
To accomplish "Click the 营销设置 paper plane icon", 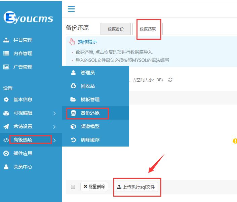I will coord(6,126).
